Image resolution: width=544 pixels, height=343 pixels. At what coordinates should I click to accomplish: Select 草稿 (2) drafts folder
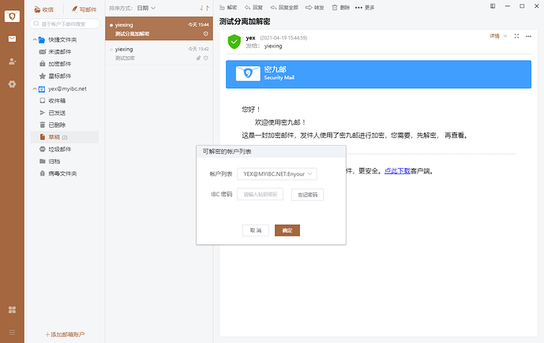pyautogui.click(x=65, y=137)
